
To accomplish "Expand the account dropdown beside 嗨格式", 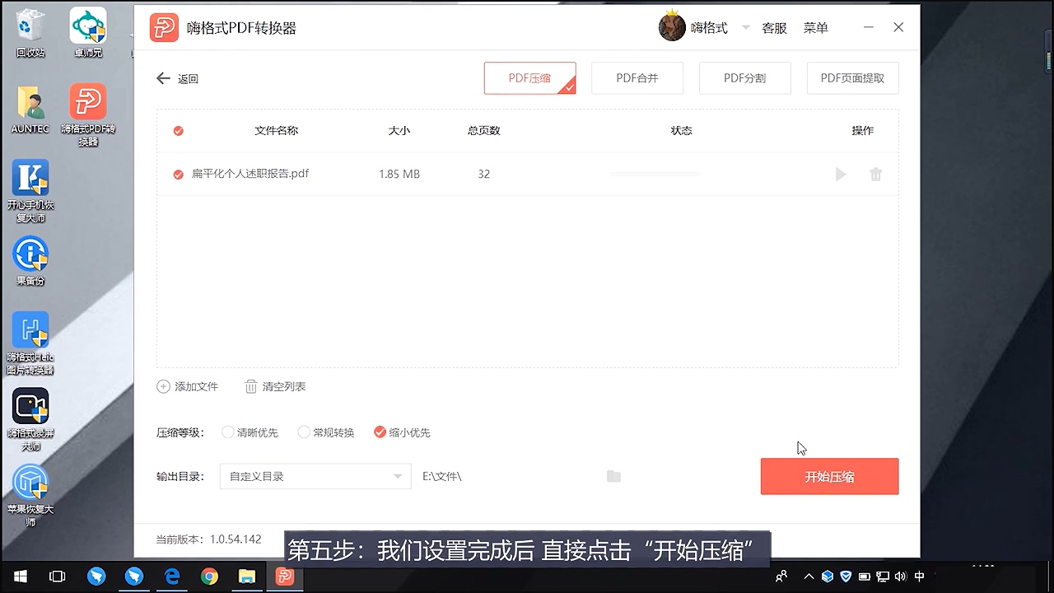I will click(x=744, y=27).
